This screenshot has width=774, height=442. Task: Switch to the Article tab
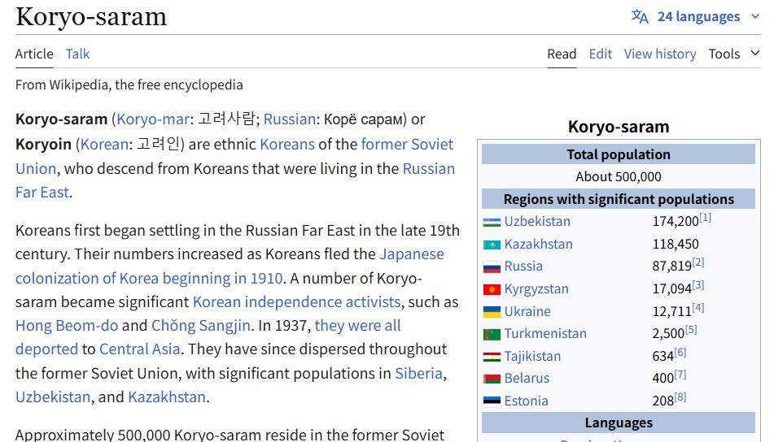point(34,54)
